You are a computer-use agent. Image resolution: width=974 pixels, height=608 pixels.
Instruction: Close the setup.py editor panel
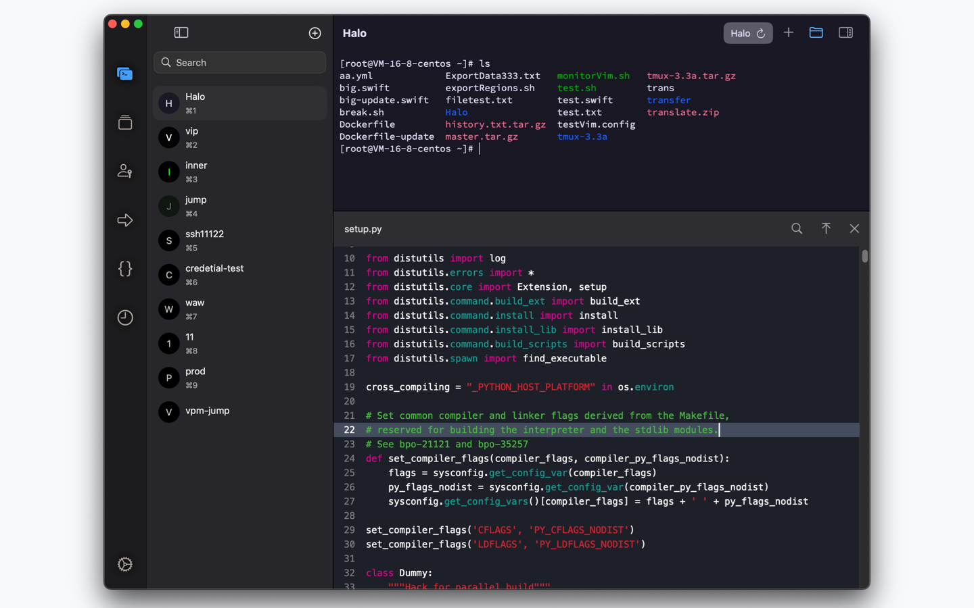854,228
